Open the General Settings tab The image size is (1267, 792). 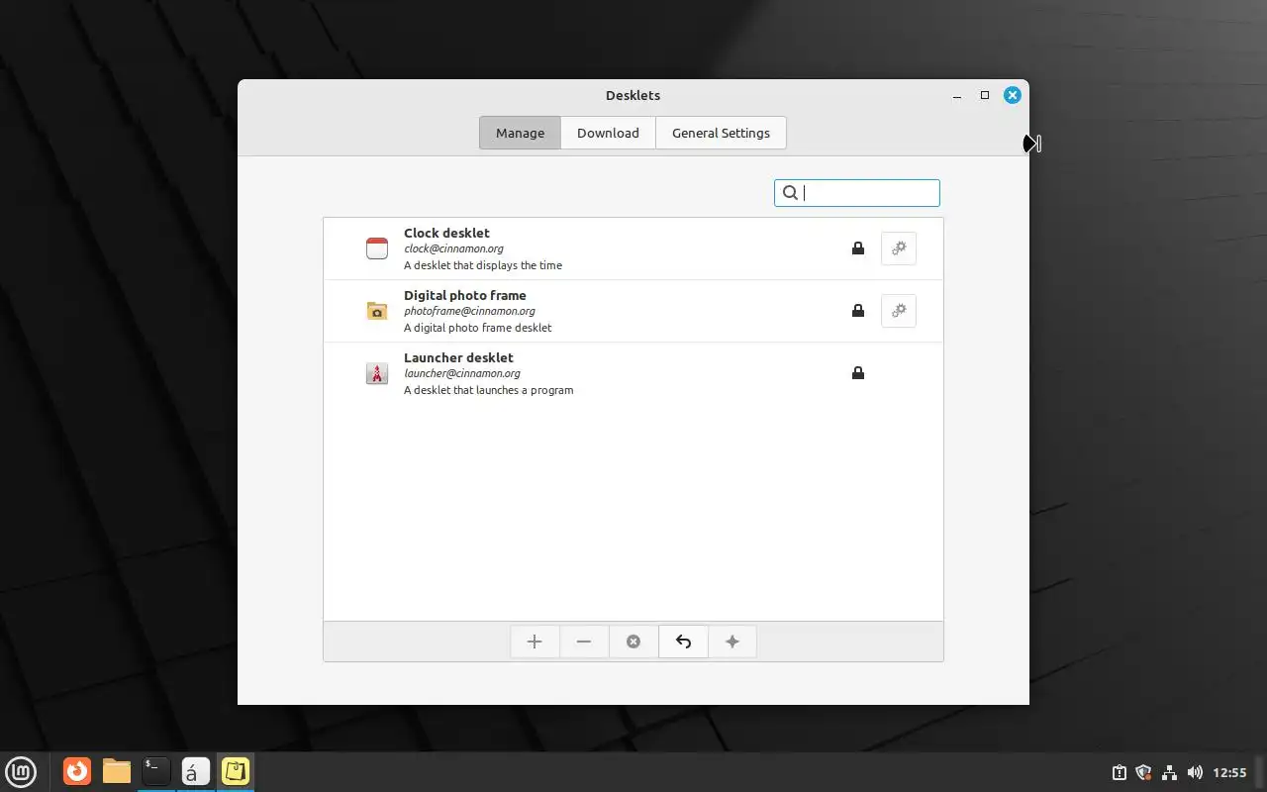721,133
